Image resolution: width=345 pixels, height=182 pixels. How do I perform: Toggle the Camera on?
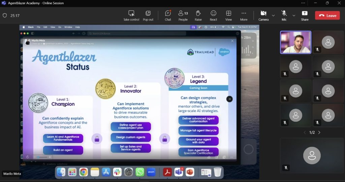pos(263,15)
